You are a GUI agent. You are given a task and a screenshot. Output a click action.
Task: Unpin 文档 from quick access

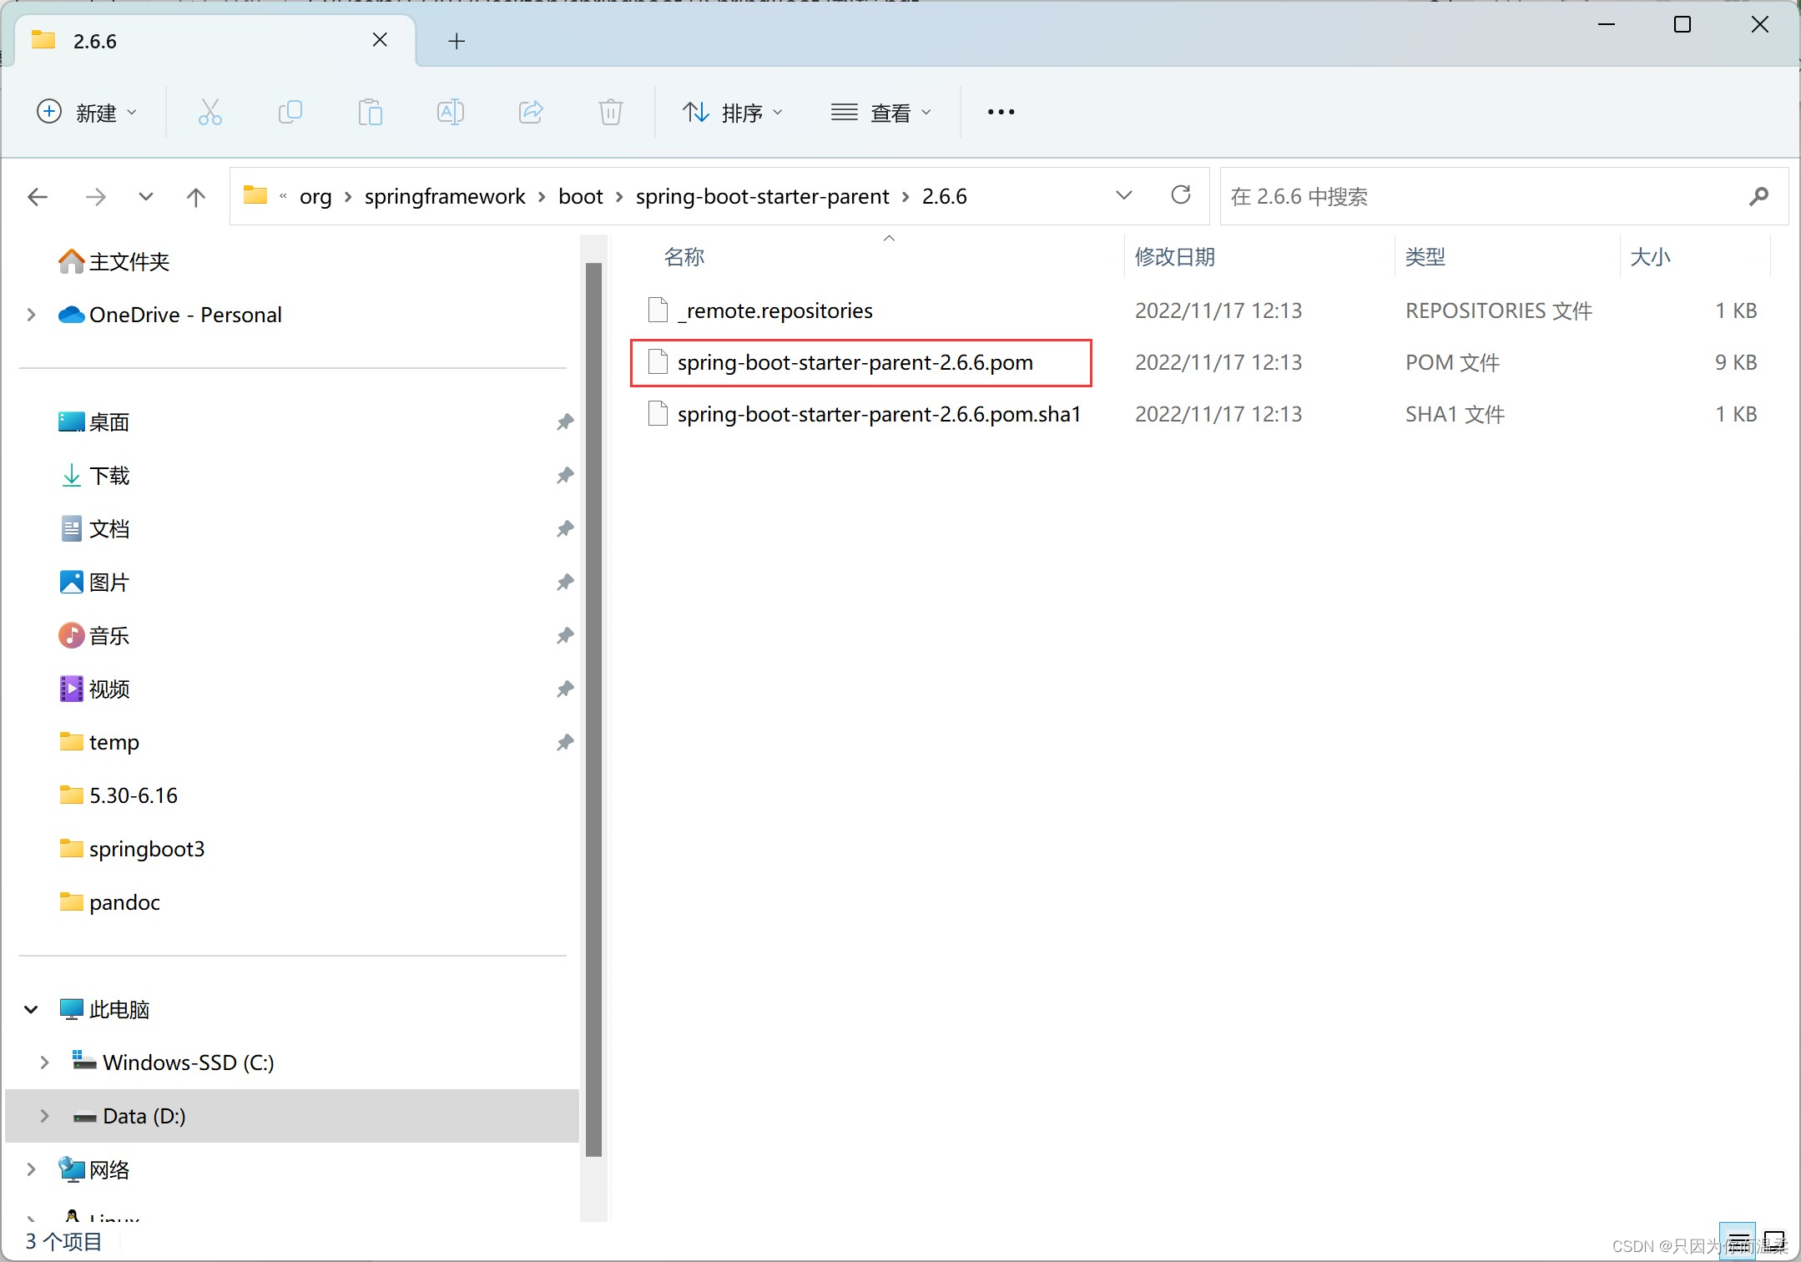pyautogui.click(x=565, y=529)
